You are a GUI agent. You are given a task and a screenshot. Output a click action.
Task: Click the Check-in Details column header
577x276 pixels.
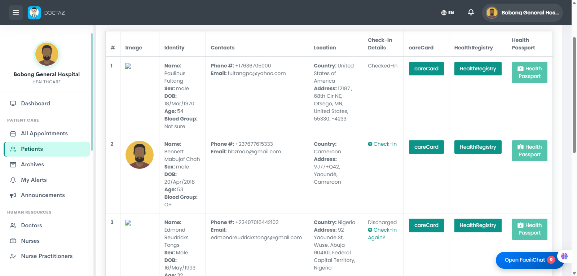point(380,44)
